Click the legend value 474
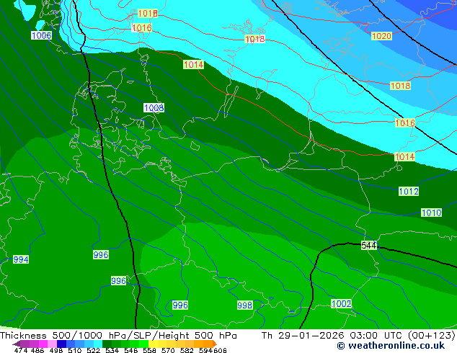The width and height of the screenshot is (457, 353). point(21,350)
